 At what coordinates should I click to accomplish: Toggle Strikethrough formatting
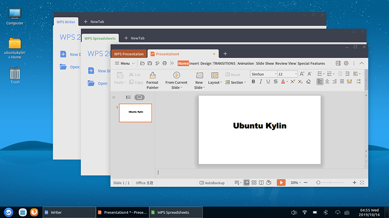(x=275, y=81)
